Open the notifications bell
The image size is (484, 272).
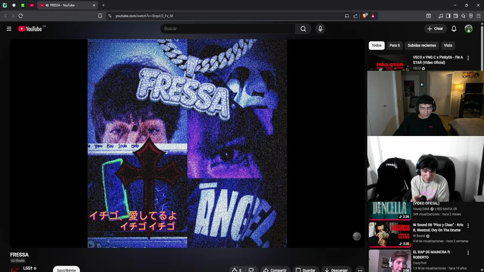click(454, 29)
